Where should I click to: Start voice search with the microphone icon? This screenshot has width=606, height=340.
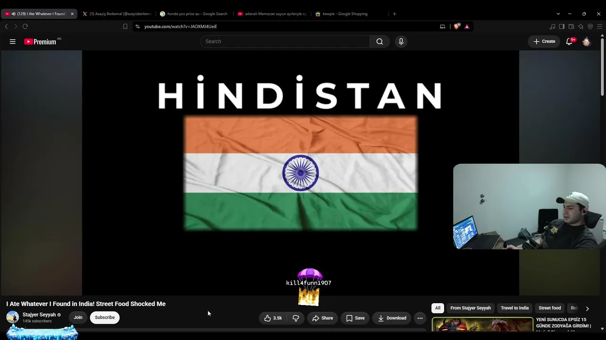401,42
